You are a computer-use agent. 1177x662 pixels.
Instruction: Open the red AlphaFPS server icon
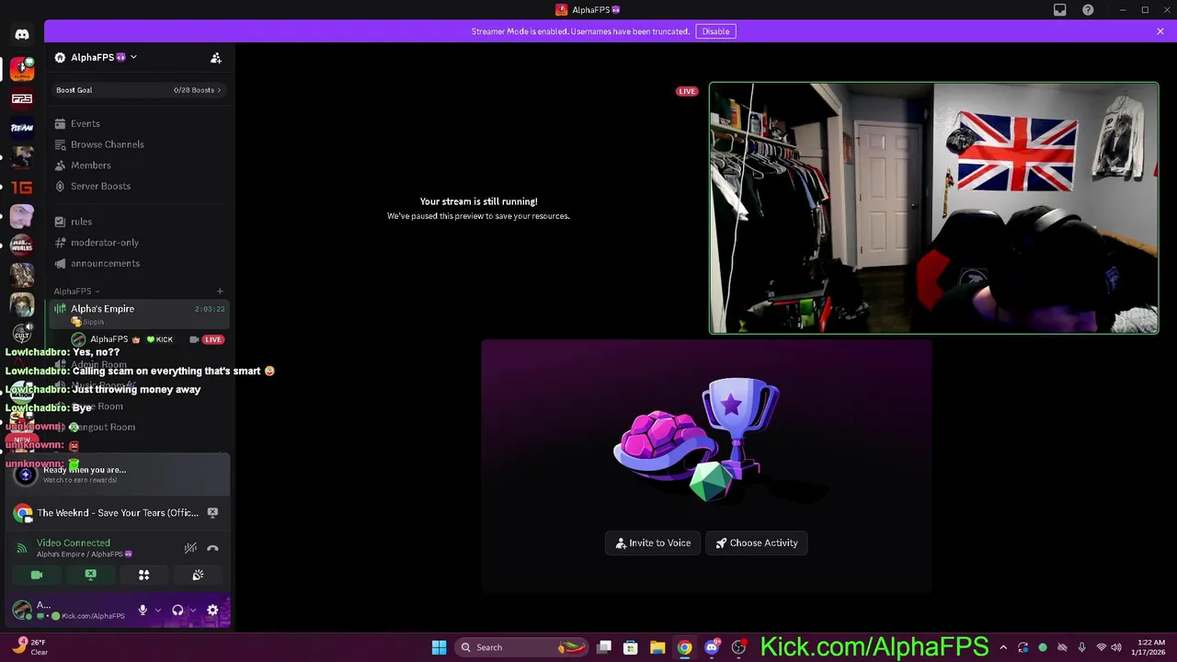pyautogui.click(x=22, y=69)
